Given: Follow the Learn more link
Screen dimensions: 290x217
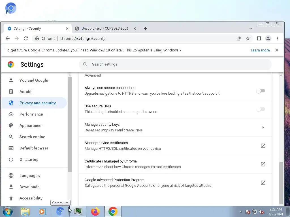Looking at the screenshot, I should (260, 50).
